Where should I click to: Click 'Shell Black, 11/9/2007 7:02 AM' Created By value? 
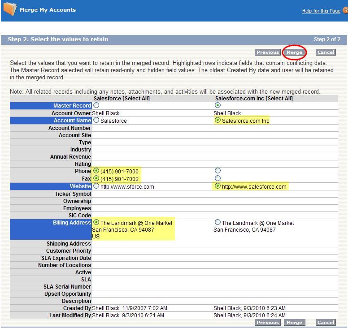130,308
